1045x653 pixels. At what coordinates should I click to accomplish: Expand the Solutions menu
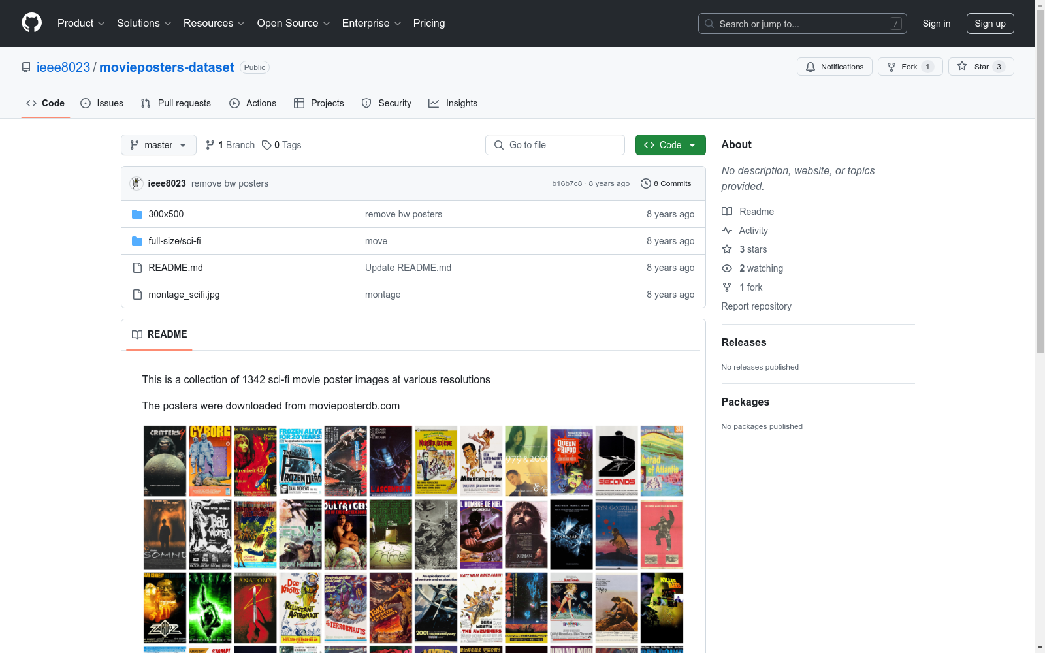point(144,23)
